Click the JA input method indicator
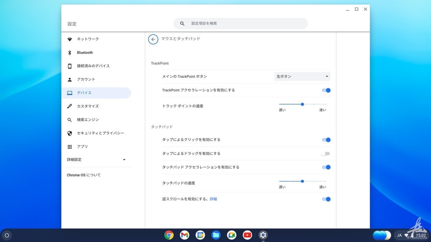Screen dimensions: 431x242 click(399, 236)
